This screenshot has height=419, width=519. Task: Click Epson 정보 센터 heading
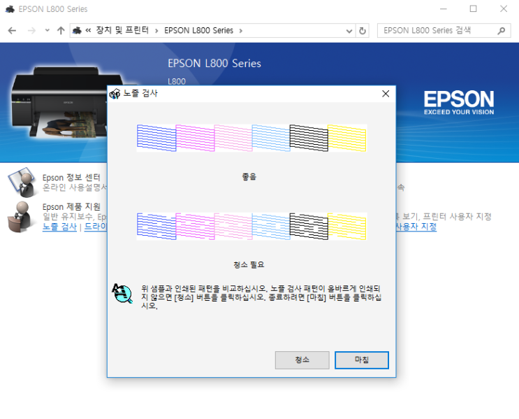click(71, 178)
